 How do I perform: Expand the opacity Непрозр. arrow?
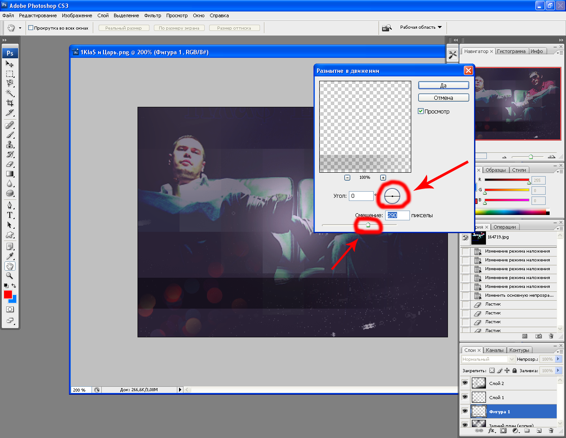pyautogui.click(x=558, y=359)
